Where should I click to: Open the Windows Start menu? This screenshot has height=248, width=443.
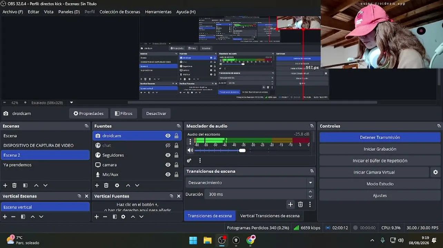tap(193, 240)
